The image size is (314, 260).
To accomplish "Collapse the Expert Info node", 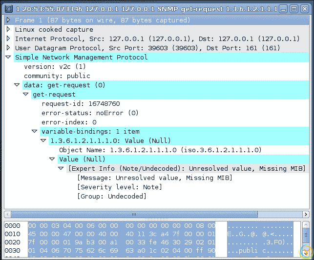I will click(x=61, y=169).
